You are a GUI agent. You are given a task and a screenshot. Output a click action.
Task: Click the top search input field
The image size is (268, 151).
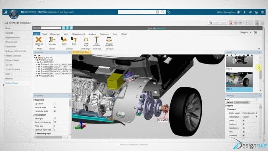(137, 12)
